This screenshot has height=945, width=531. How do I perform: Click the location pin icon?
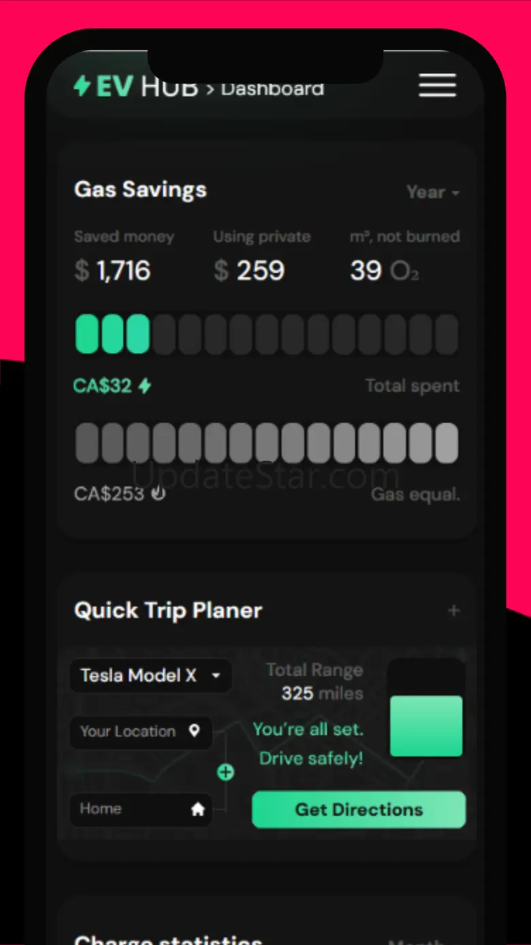tap(195, 731)
